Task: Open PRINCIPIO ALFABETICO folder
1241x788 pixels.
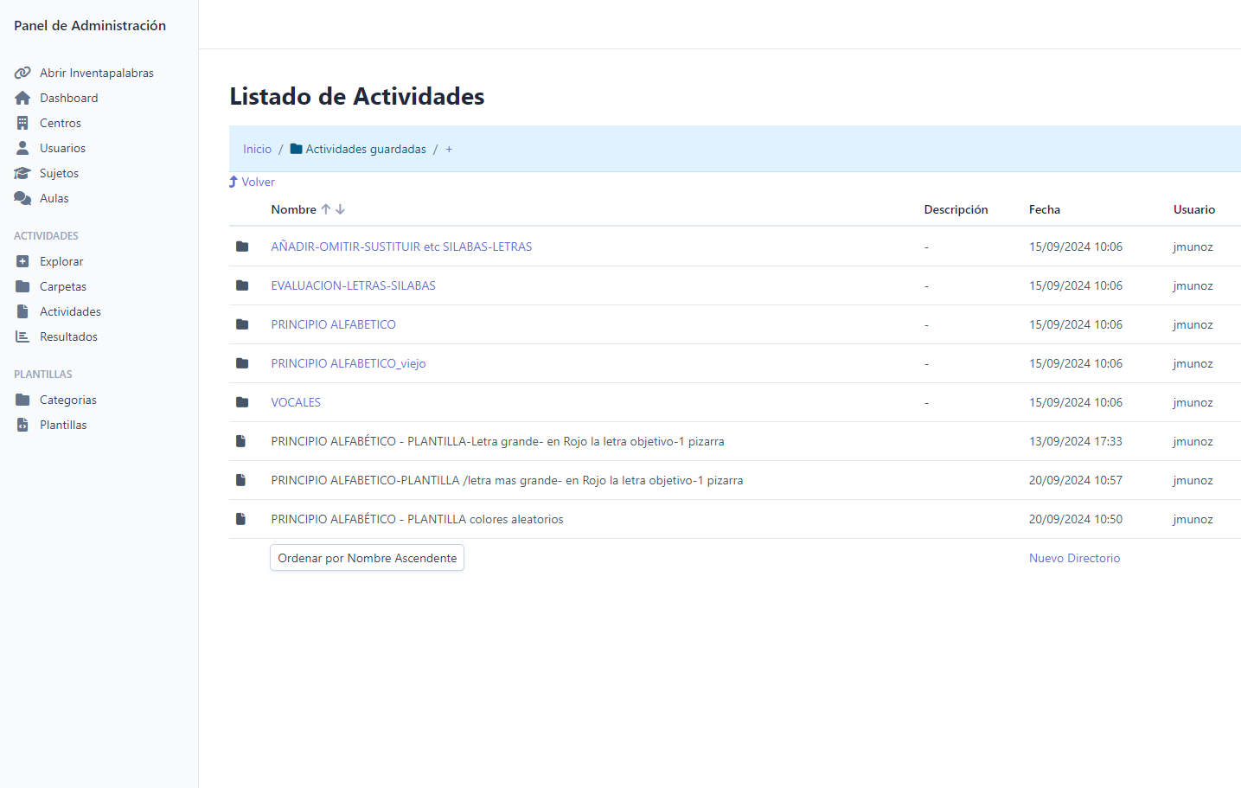Action: pos(333,324)
